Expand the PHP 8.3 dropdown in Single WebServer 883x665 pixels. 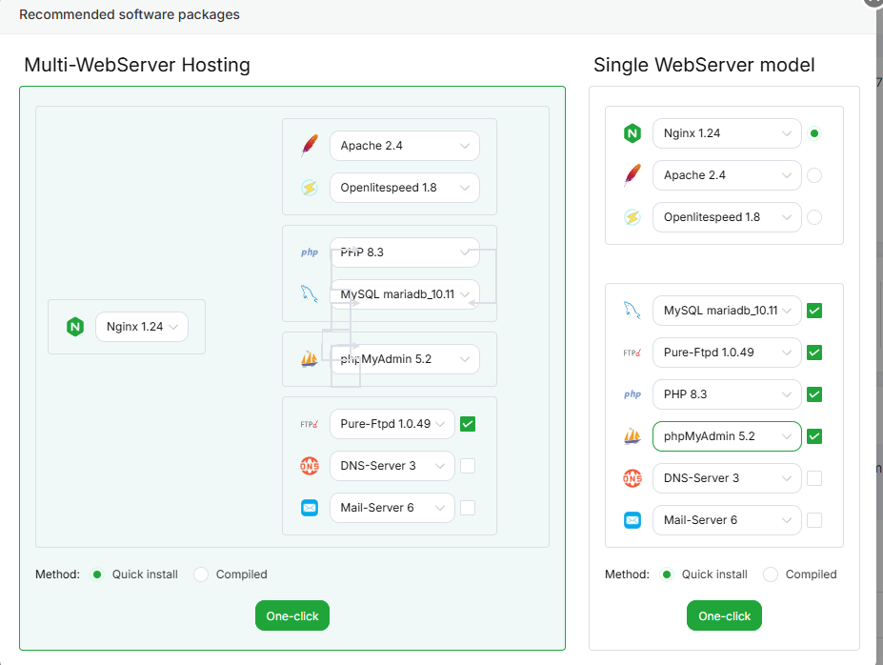point(727,394)
